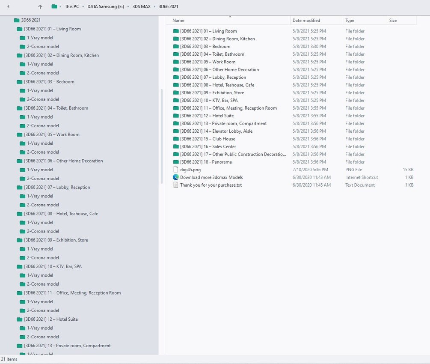Click the text document icon for Thank you for your purchase.txt
The image size is (430, 364).
click(x=176, y=185)
